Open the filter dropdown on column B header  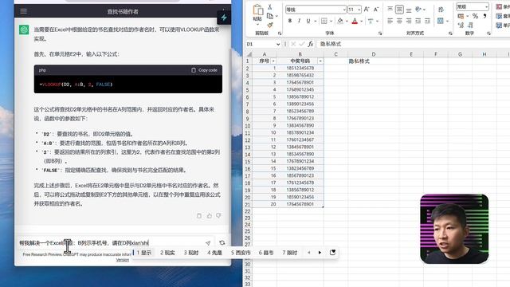point(320,61)
